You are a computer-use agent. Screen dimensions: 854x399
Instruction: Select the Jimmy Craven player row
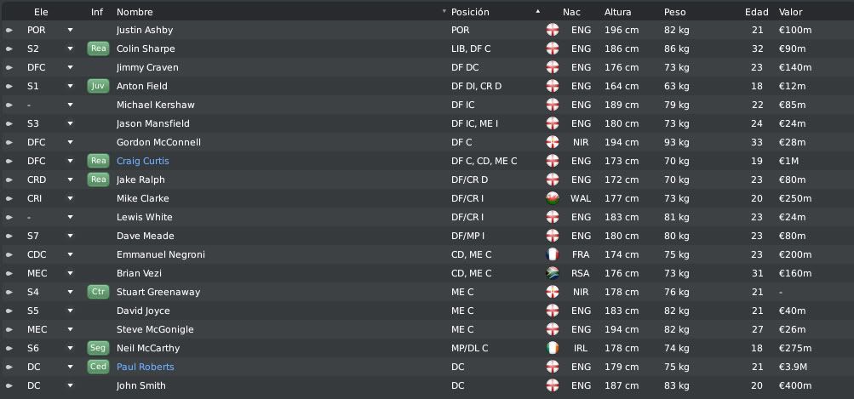click(427, 67)
